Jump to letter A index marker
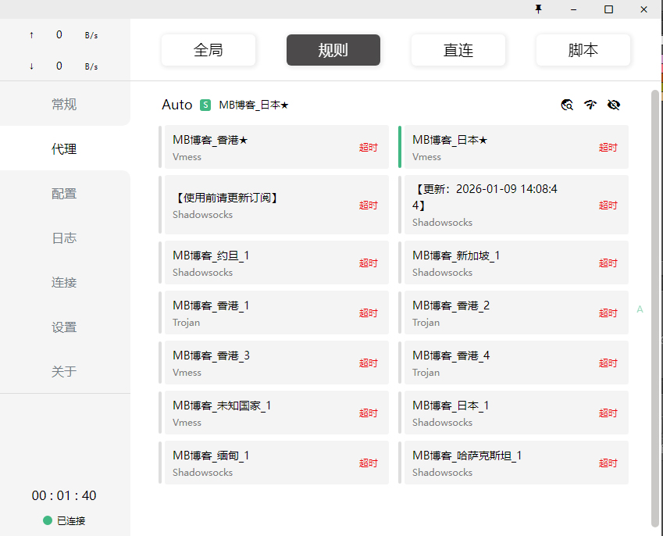 click(x=640, y=309)
